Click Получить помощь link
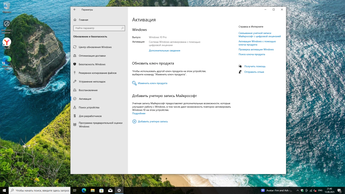Screen dimensions: 345x194 pyautogui.click(x=255, y=66)
